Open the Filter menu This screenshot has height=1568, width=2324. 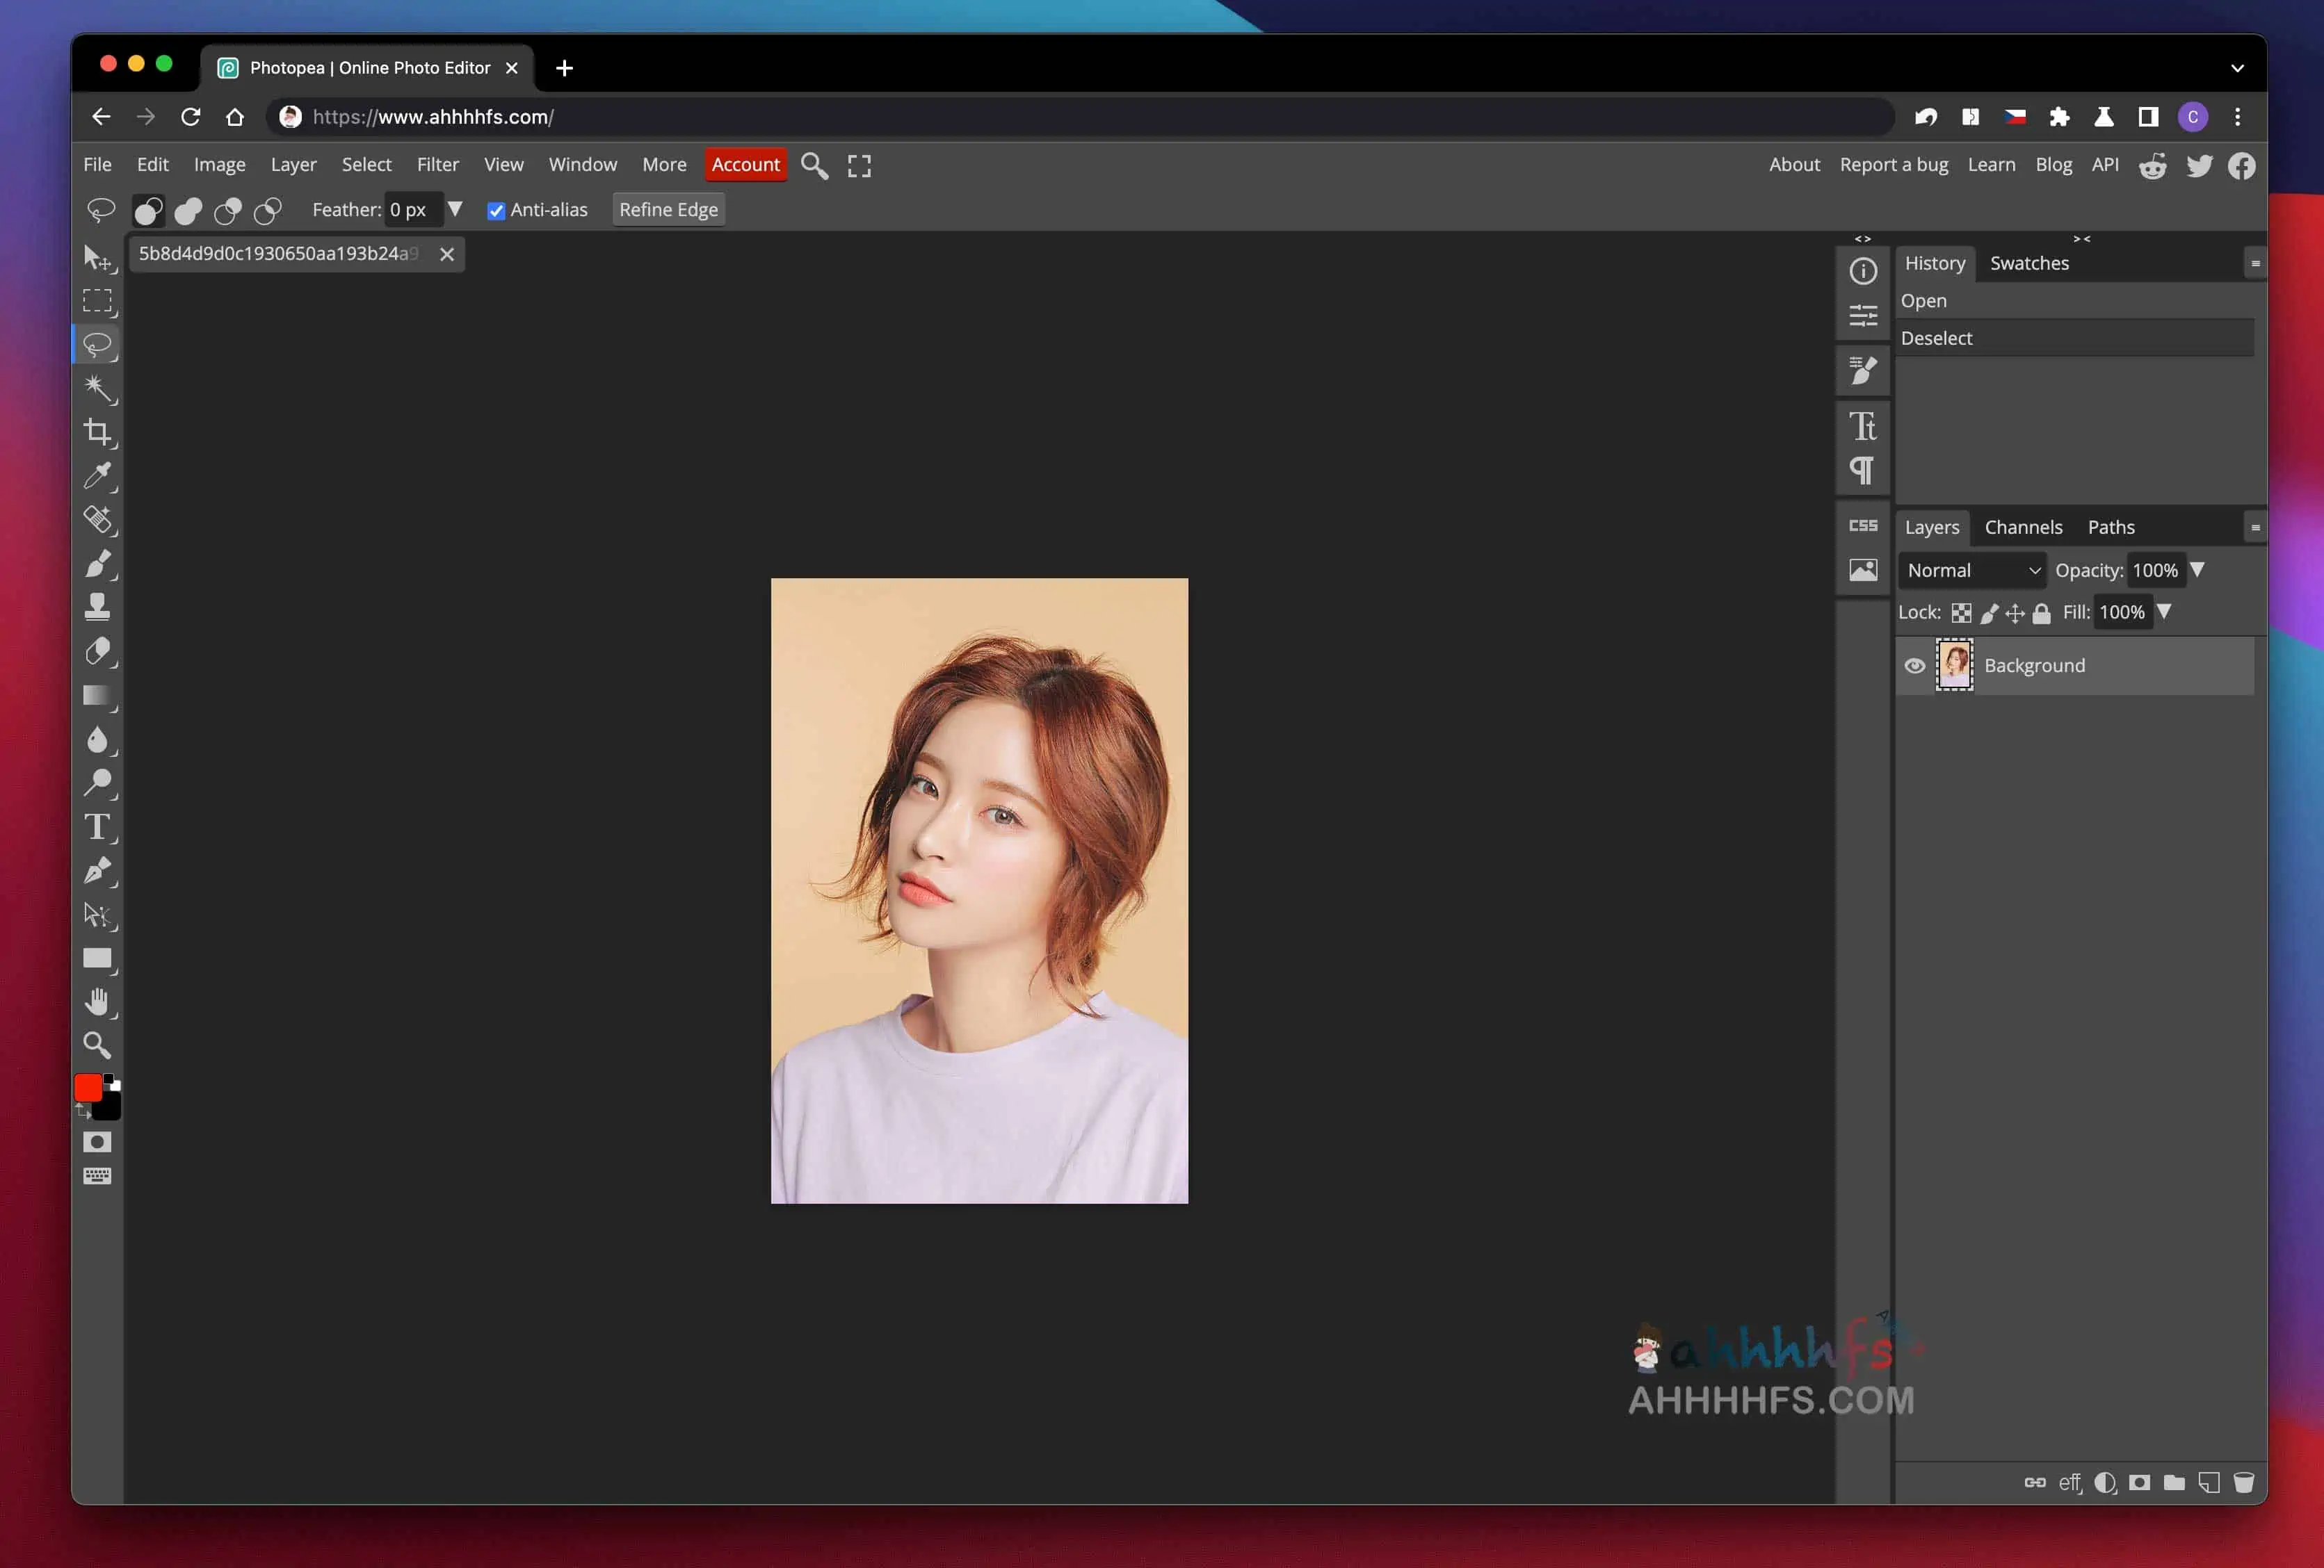[x=438, y=164]
